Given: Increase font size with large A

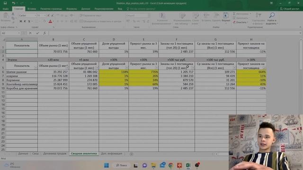Looking at the screenshot, I should [x=48, y=16].
